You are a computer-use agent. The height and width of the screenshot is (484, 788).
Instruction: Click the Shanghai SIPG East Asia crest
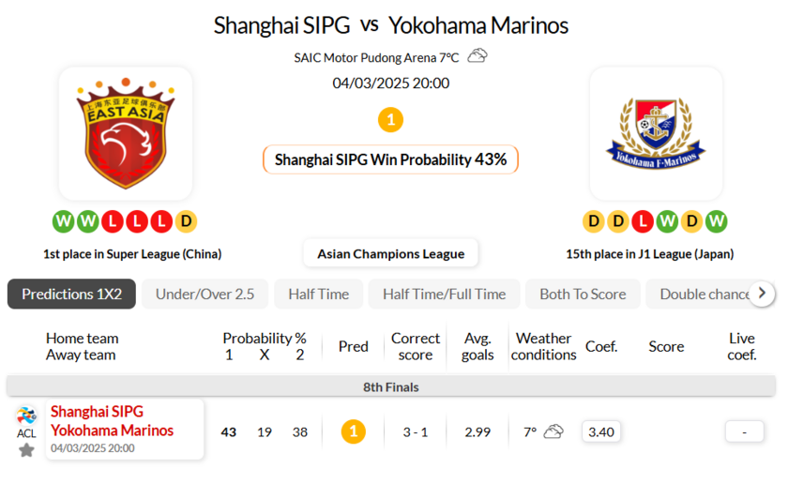click(x=125, y=133)
